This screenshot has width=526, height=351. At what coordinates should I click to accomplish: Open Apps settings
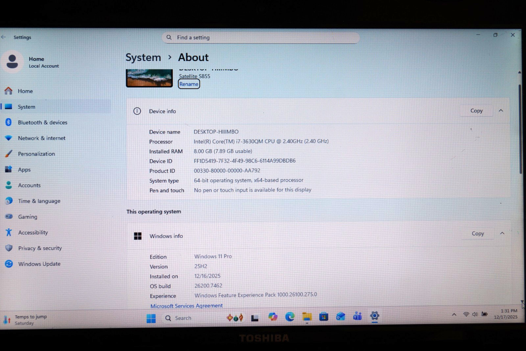pyautogui.click(x=24, y=170)
